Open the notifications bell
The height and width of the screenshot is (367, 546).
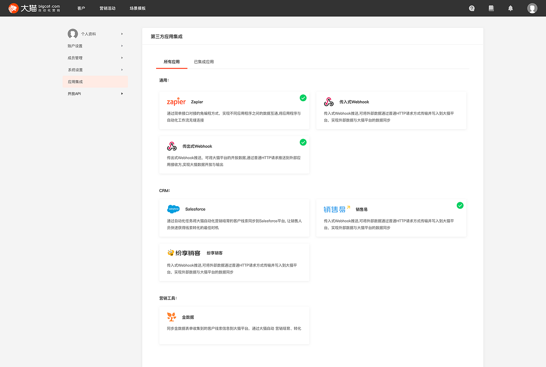(511, 8)
